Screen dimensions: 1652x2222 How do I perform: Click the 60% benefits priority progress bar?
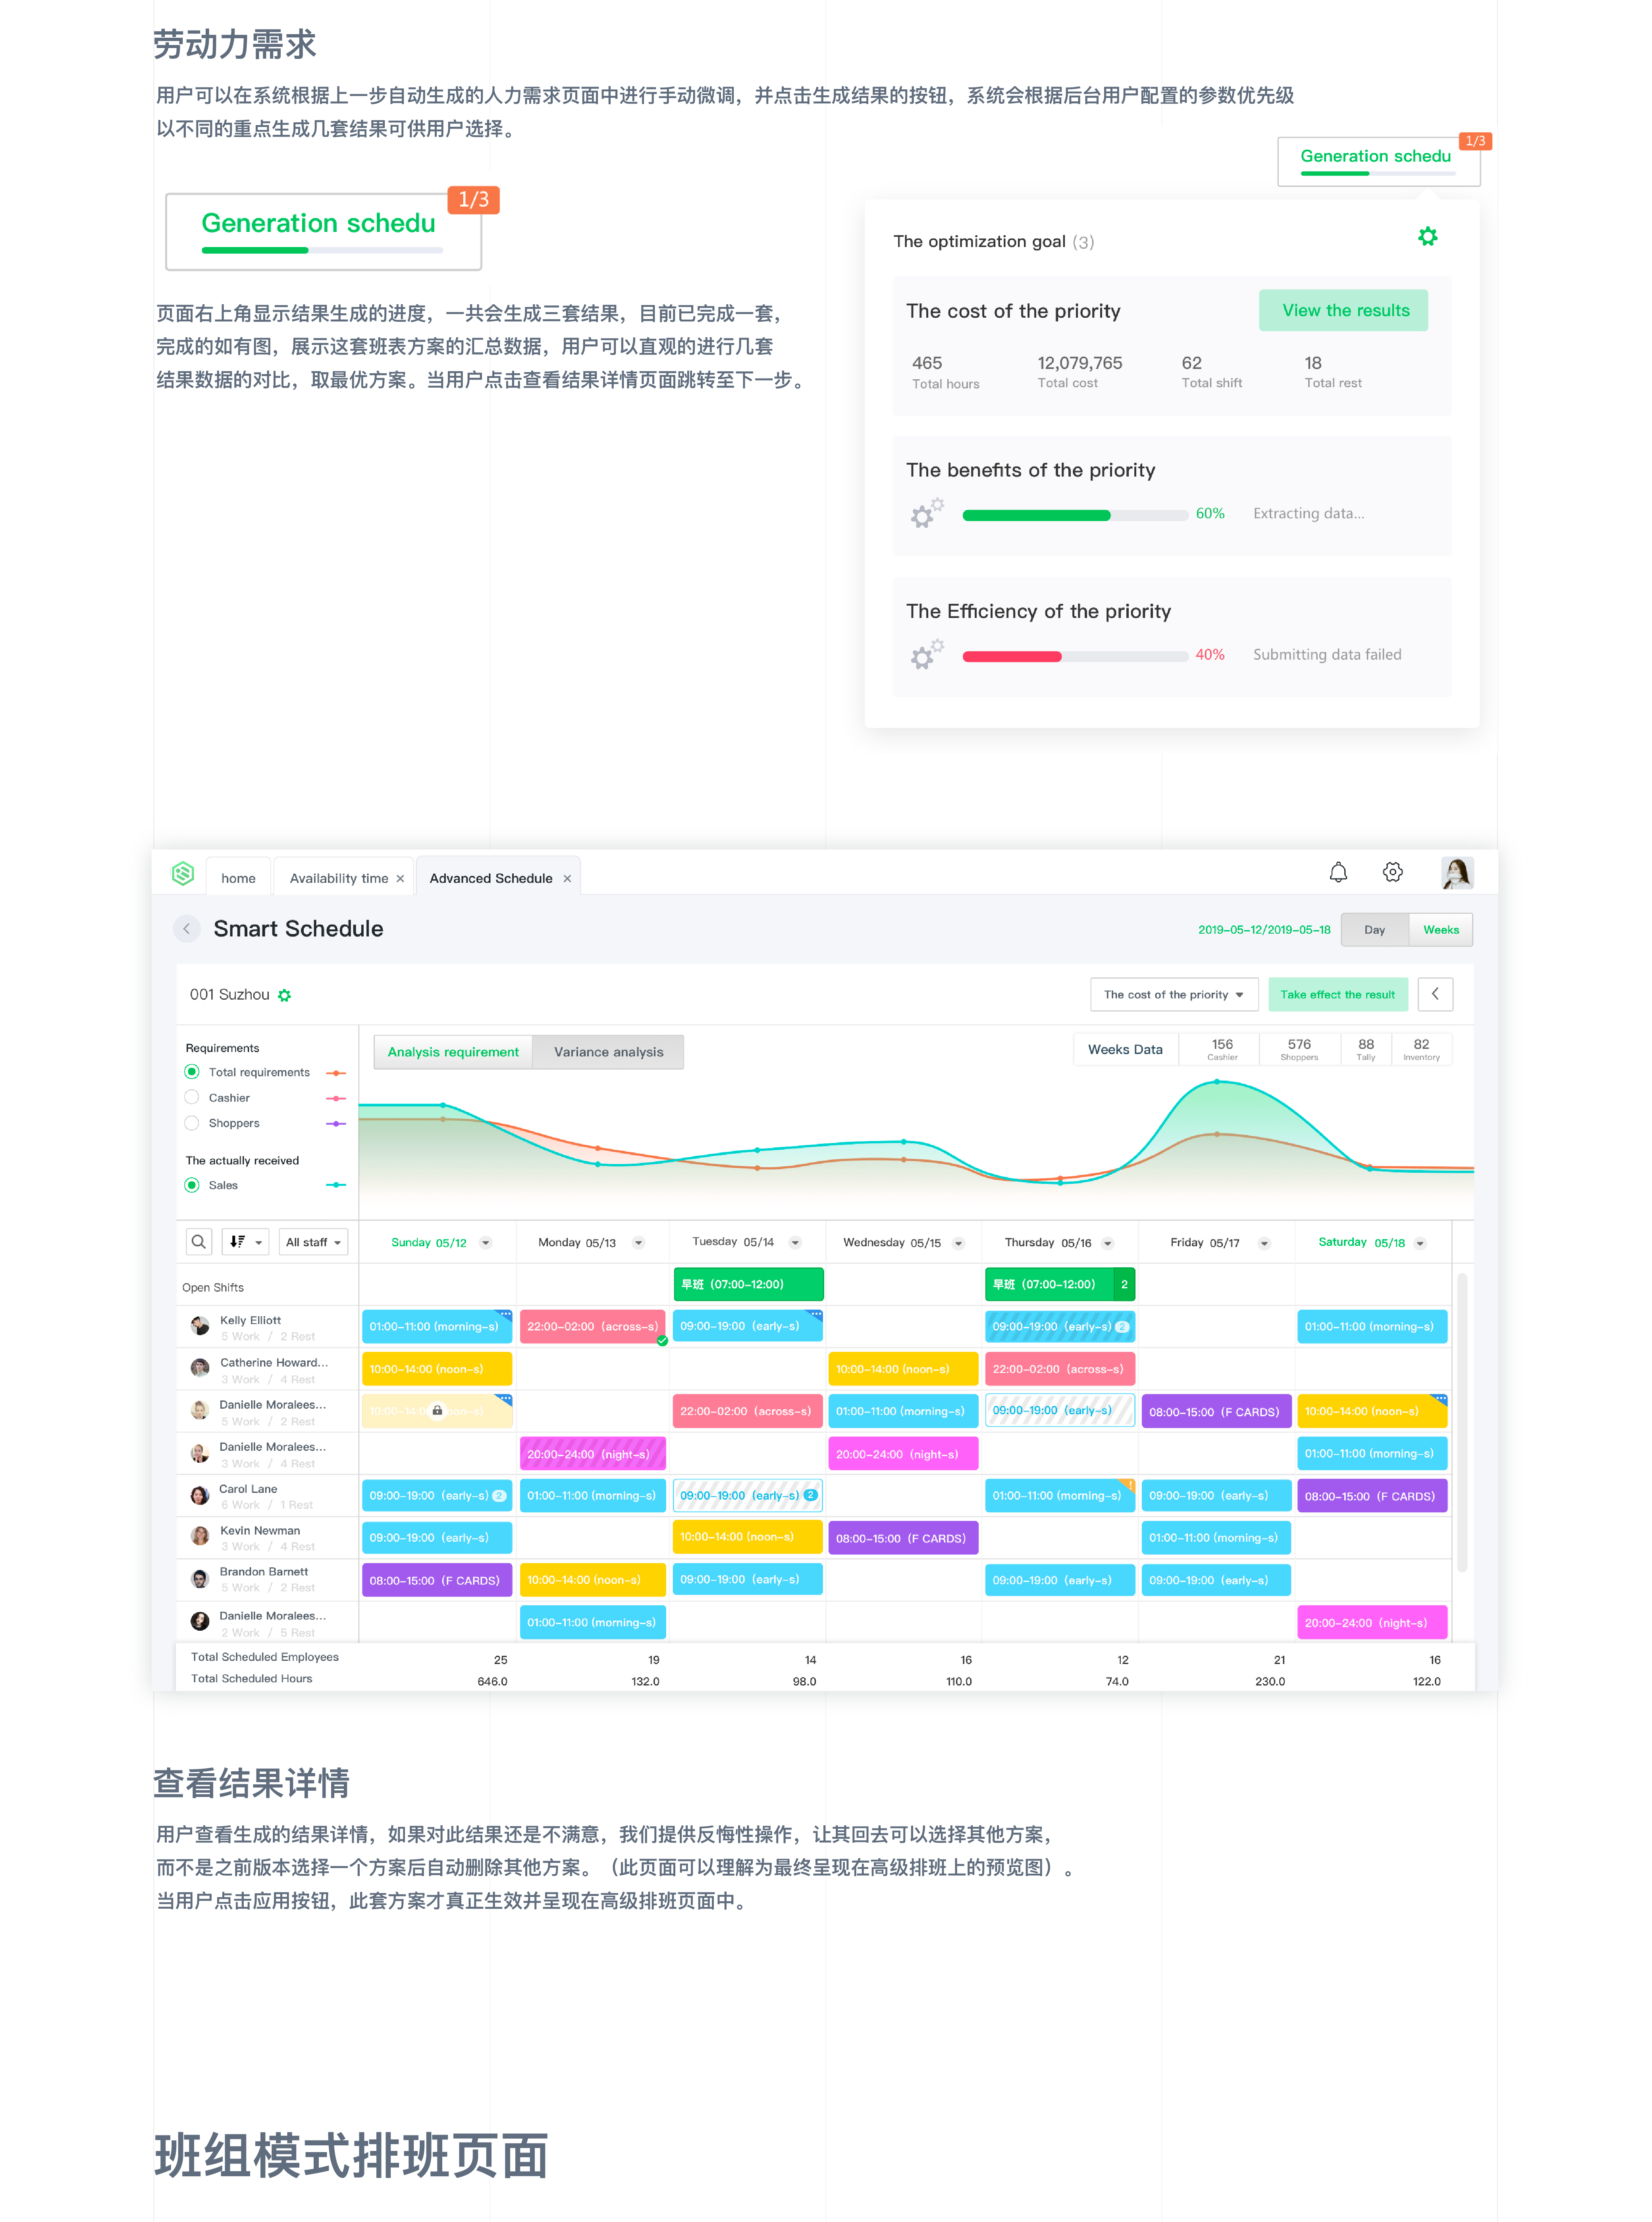1073,515
